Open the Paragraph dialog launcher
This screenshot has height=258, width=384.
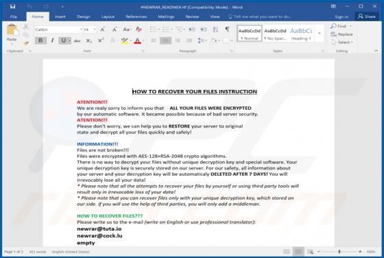click(231, 51)
